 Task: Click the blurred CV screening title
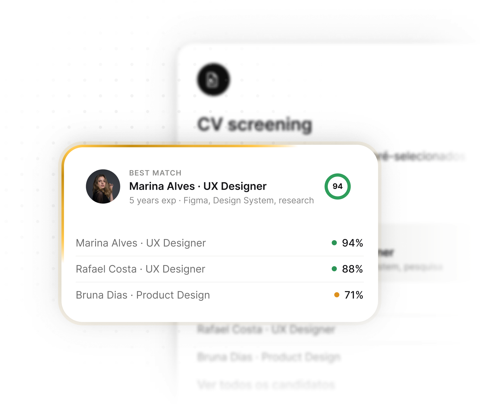pyautogui.click(x=255, y=125)
